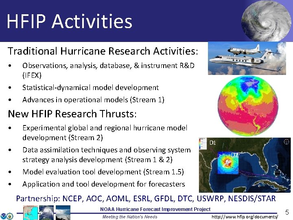Select the storm cloud thumbnail in the footer
Screen dimensions: 293x220
point(63,213)
